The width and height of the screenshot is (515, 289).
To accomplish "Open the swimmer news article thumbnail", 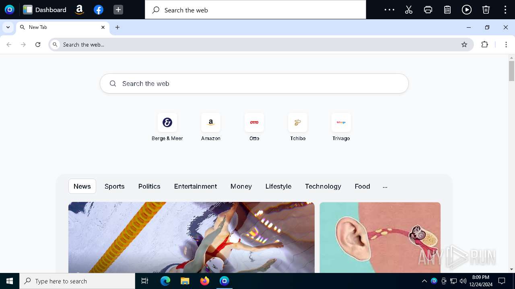I will click(x=192, y=237).
